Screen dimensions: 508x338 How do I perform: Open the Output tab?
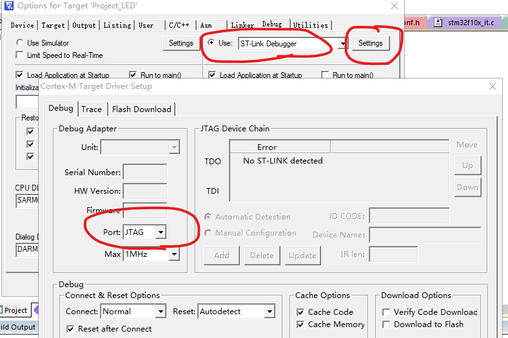tap(84, 25)
